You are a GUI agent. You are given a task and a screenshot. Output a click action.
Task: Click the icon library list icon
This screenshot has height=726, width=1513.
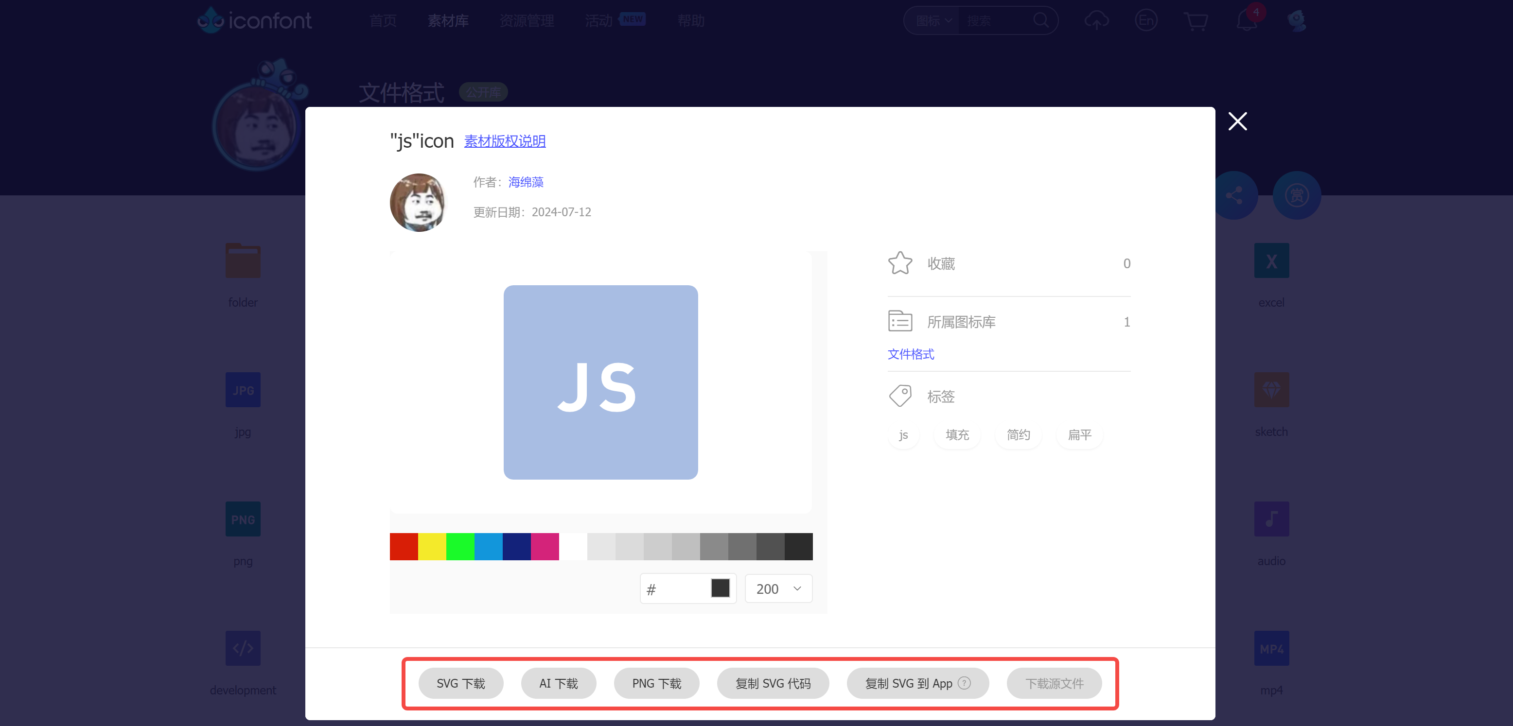(x=900, y=321)
